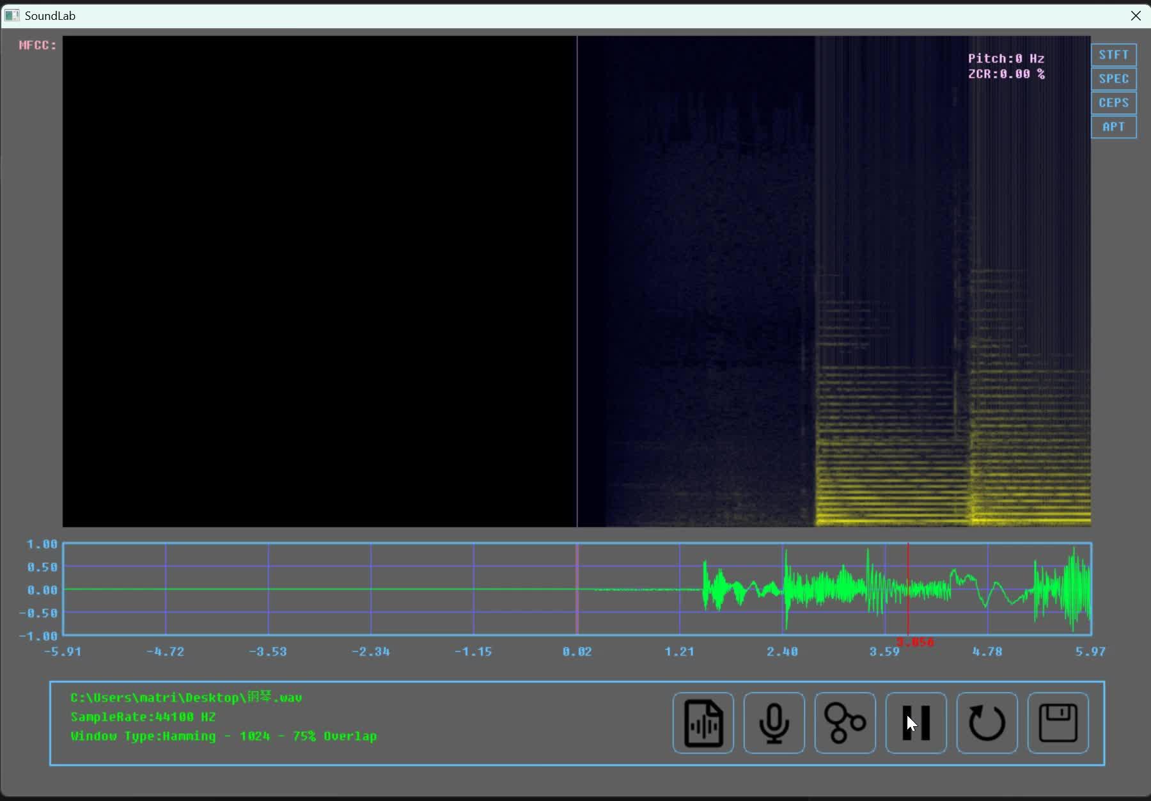Viewport: 1151px width, 801px height.
Task: Click the -0.50 amplitude axis label
Action: tap(38, 613)
